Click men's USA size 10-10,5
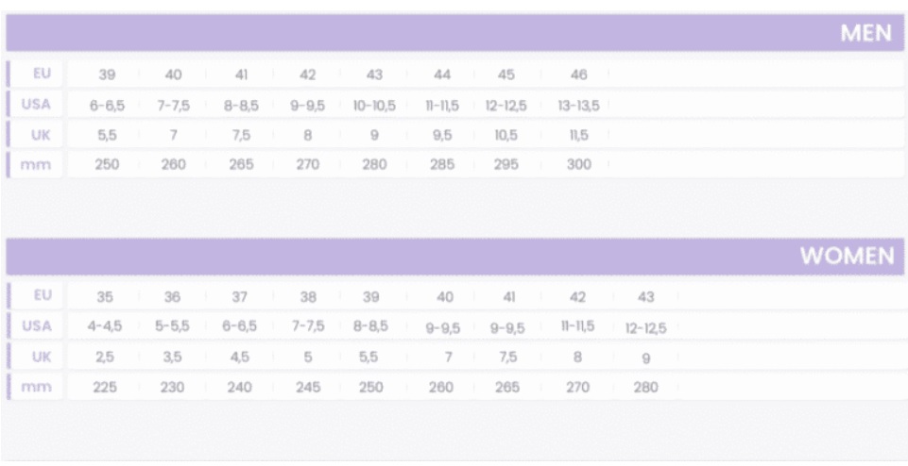The width and height of the screenshot is (908, 466). click(x=375, y=106)
